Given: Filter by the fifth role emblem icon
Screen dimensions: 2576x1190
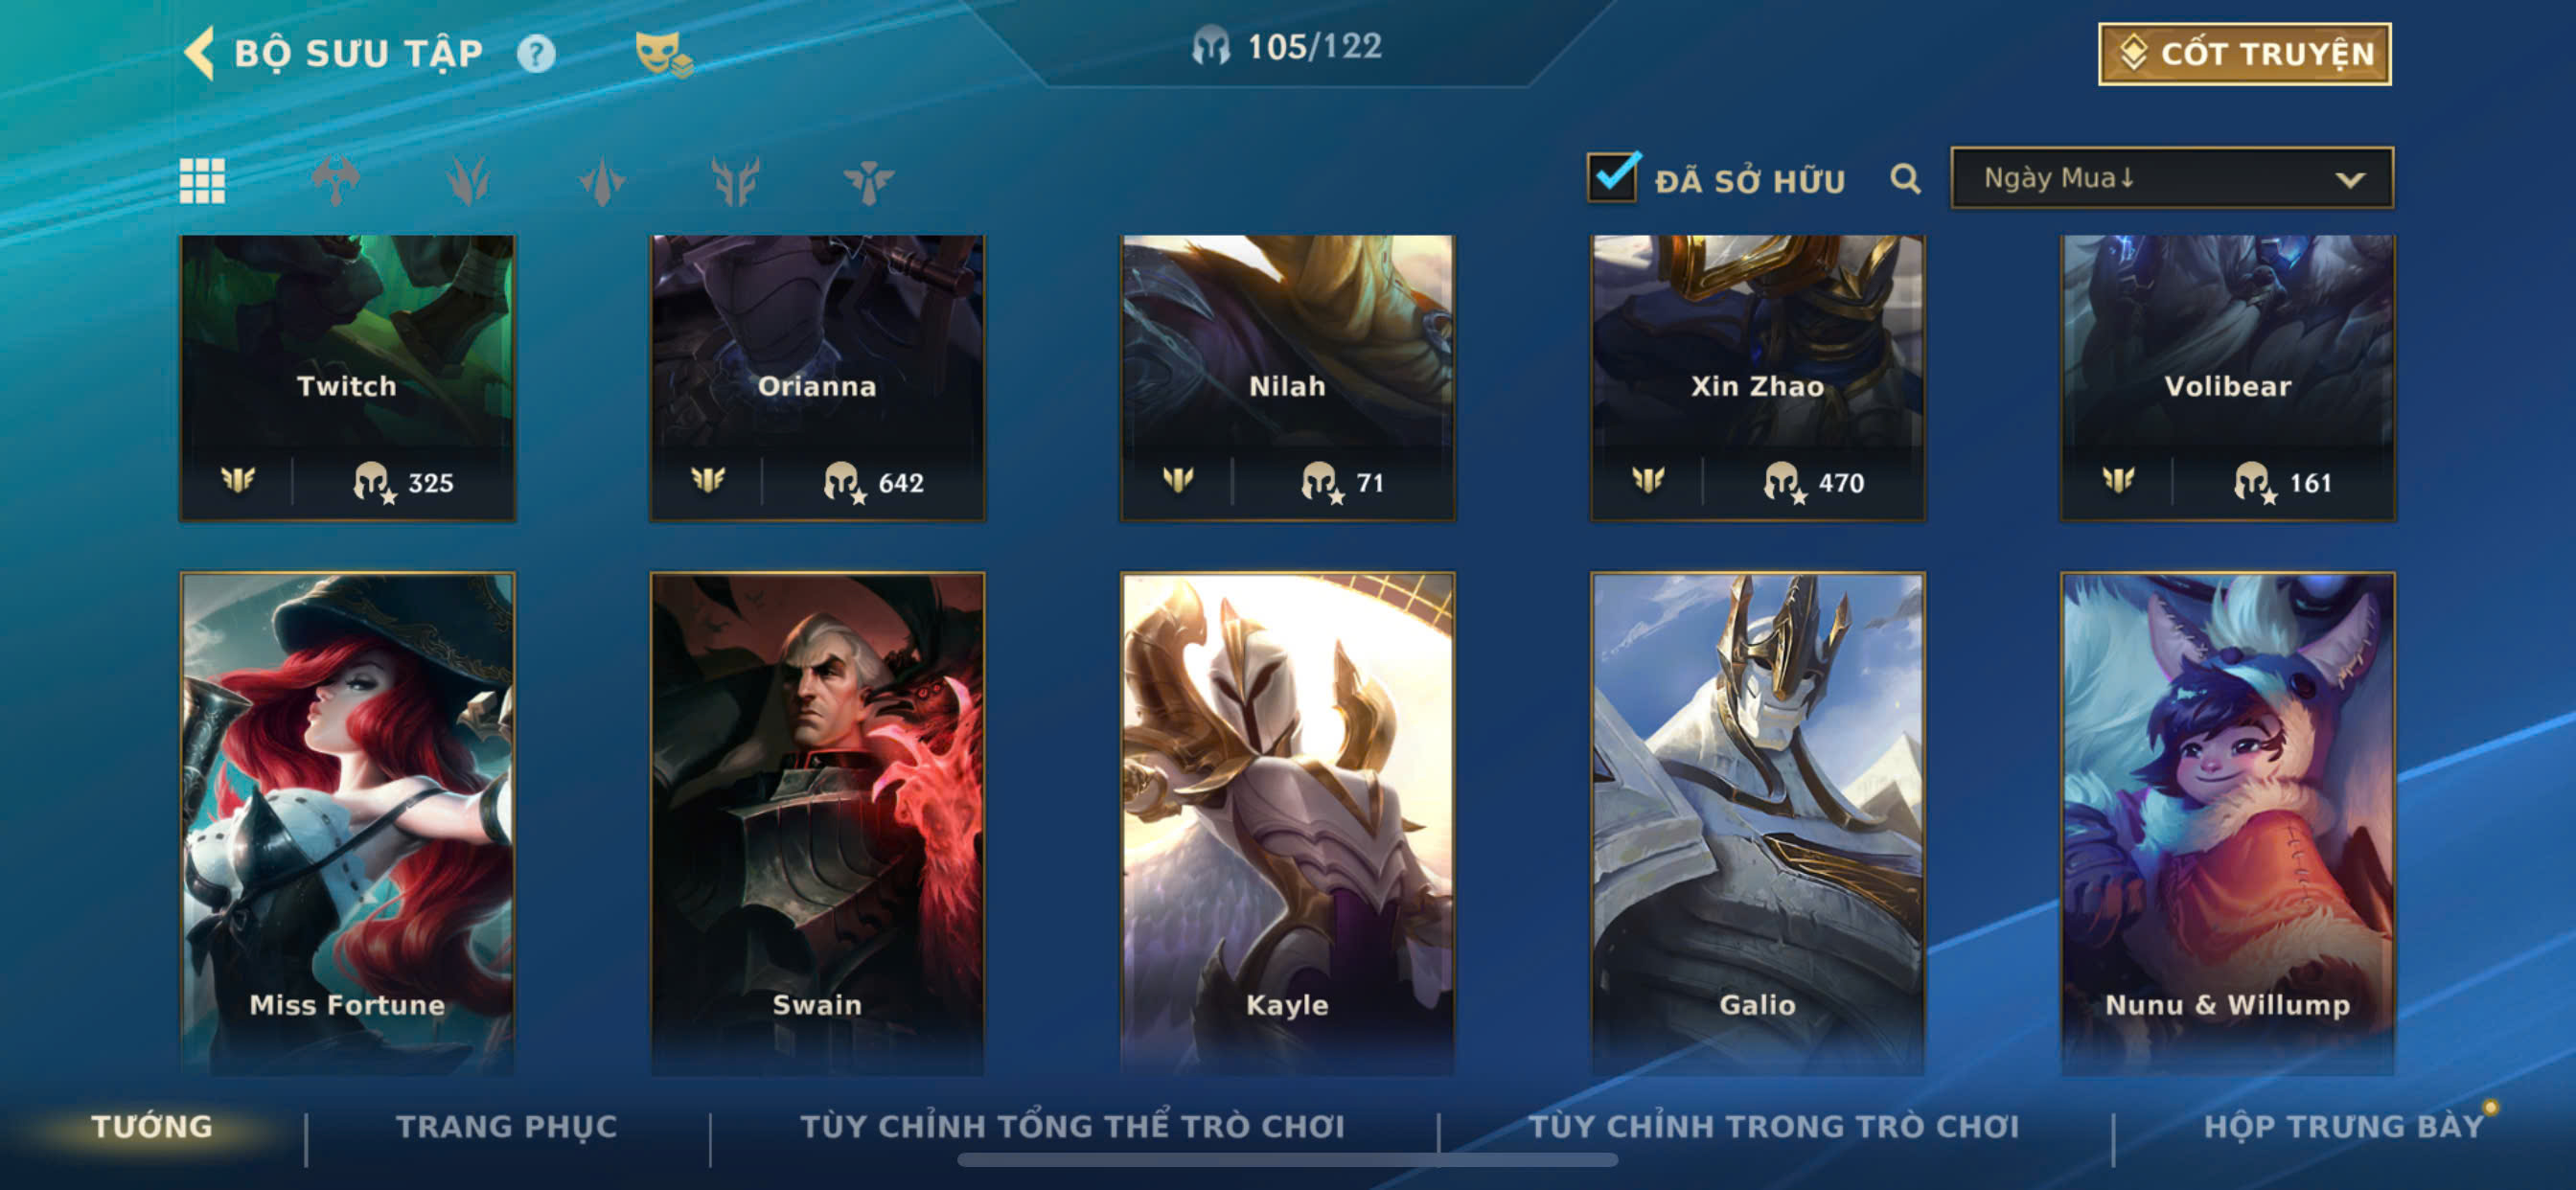Looking at the screenshot, I should (868, 181).
